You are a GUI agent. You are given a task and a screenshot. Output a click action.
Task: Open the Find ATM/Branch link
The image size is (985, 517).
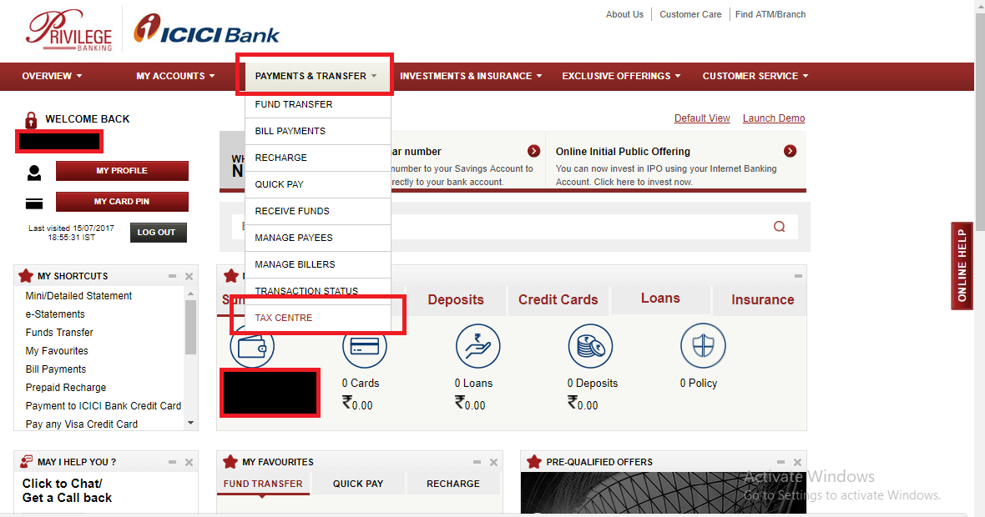tap(770, 14)
